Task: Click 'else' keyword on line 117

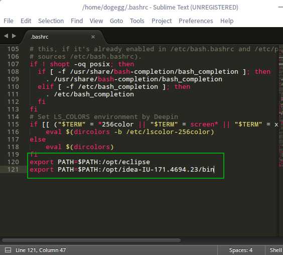Action: click(38, 140)
